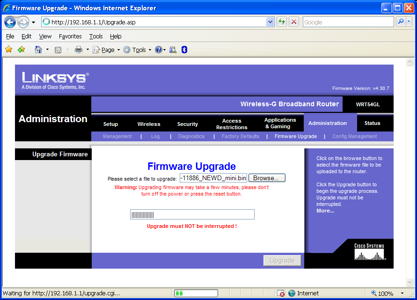
Task: Click the Bluetooth toolbar icon
Action: click(x=184, y=50)
